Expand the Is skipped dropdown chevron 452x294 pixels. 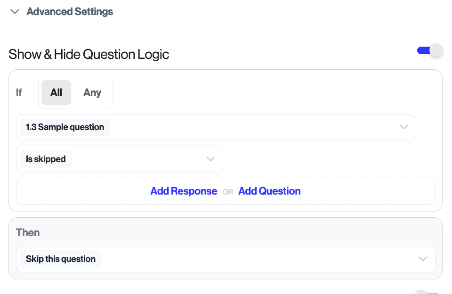210,159
